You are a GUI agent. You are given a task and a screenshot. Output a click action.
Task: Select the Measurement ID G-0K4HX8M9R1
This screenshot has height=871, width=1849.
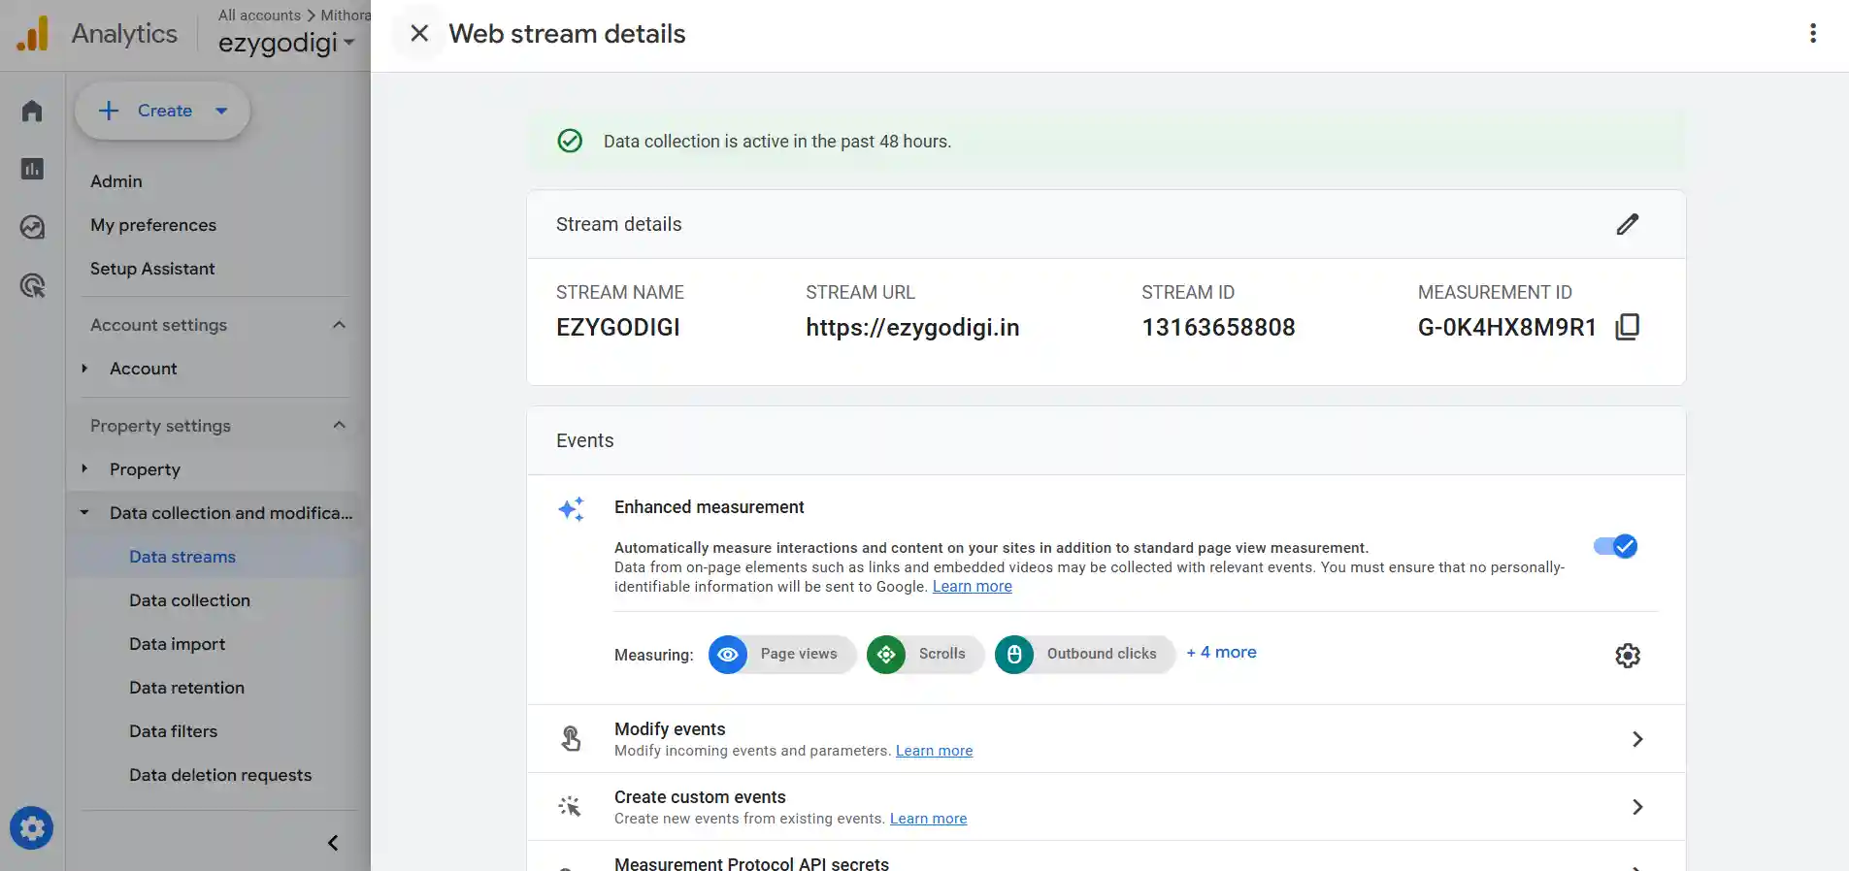pos(1506,328)
